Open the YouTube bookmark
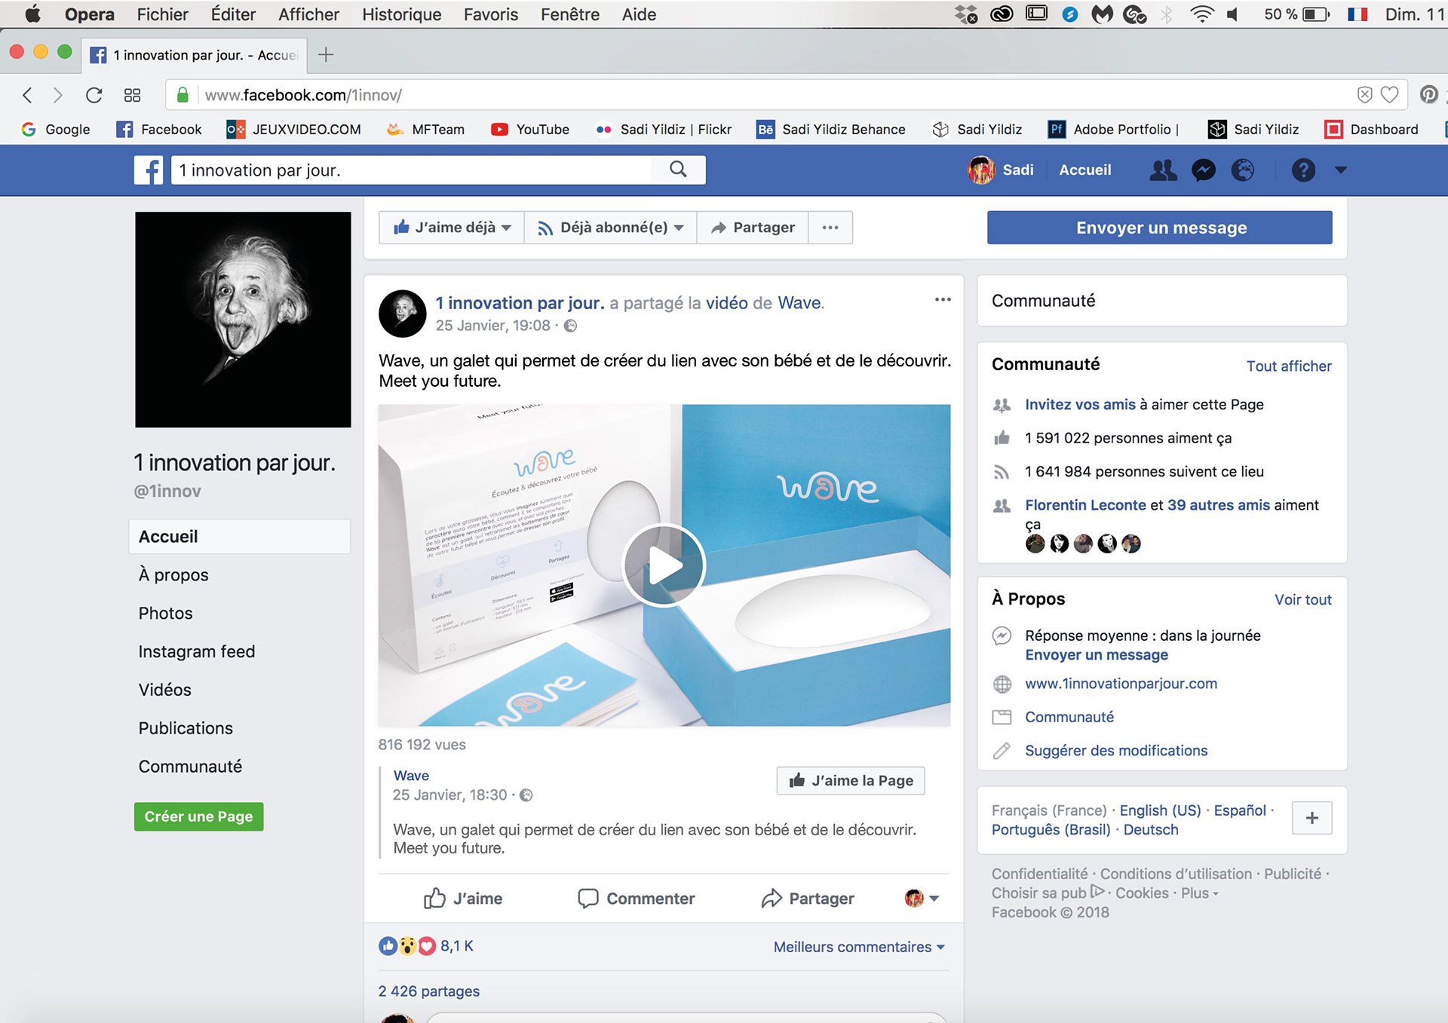Viewport: 1448px width, 1023px height. coord(530,130)
